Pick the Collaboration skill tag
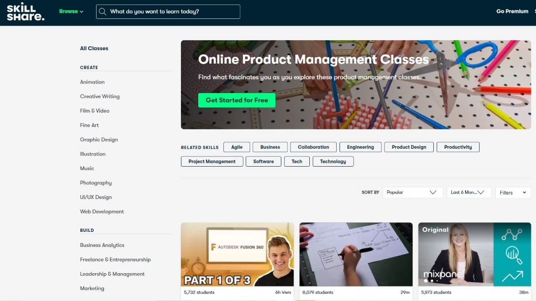The width and height of the screenshot is (536, 301). coord(313,147)
